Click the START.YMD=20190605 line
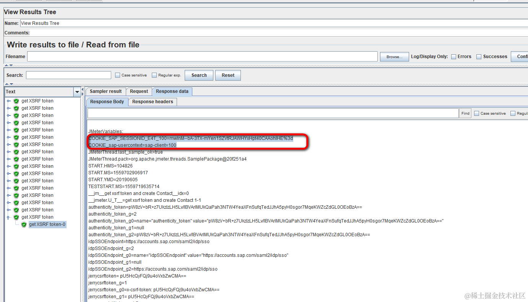 point(113,180)
